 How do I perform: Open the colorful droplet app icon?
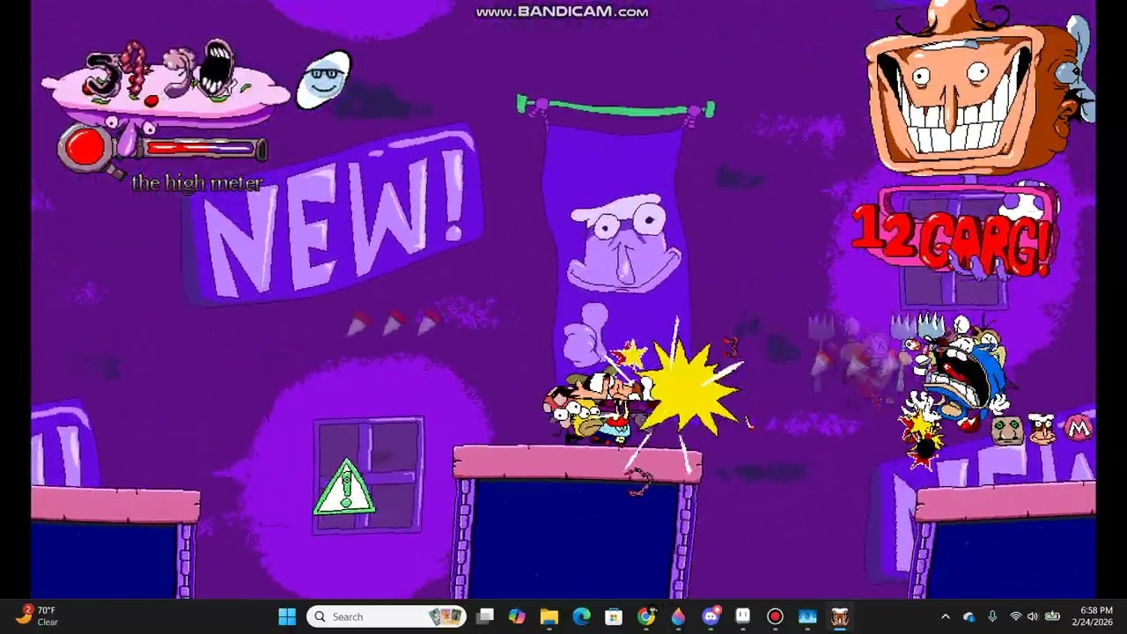click(x=678, y=616)
